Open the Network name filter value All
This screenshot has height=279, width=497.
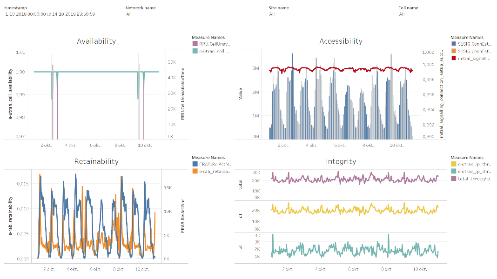click(129, 14)
